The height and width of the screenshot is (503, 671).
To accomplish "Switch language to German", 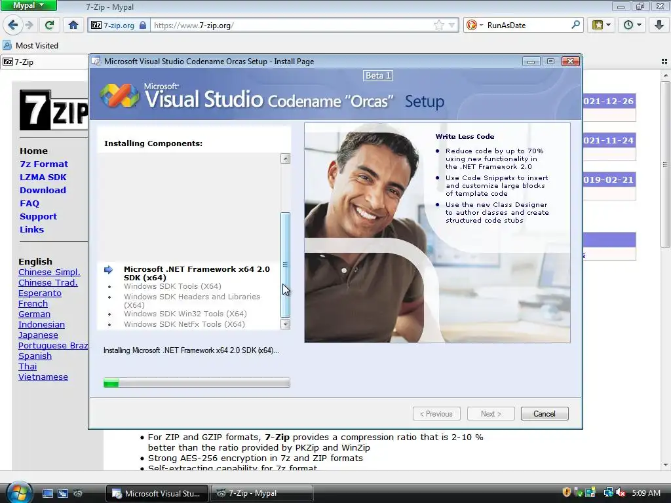I will [x=34, y=314].
